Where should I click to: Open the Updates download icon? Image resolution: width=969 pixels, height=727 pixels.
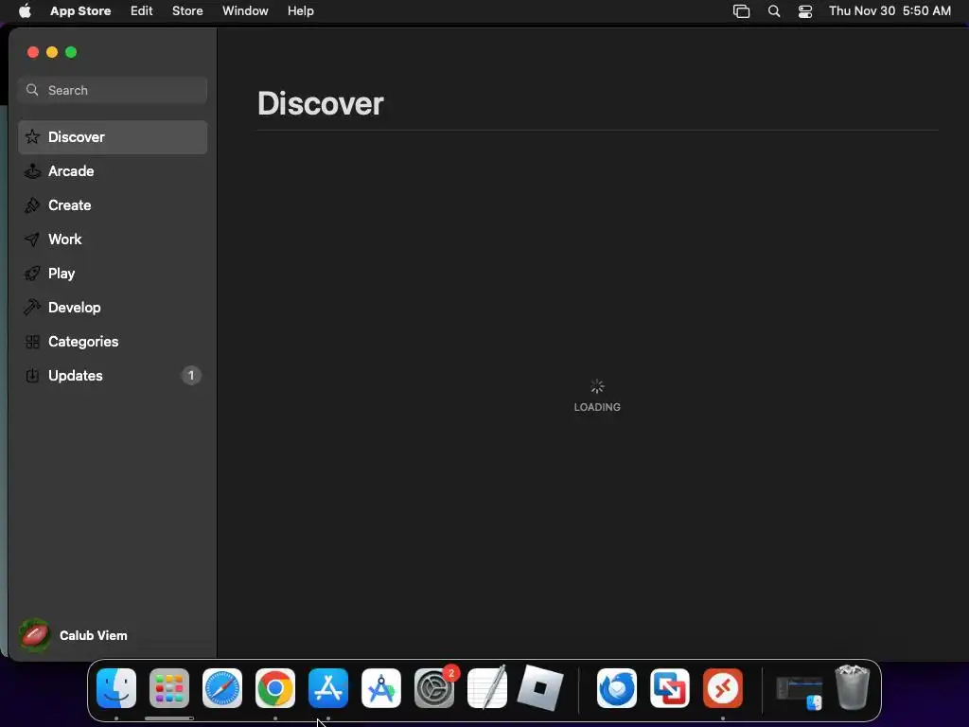[x=32, y=375]
